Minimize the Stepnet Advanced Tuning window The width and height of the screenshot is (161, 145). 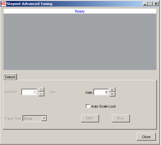click(x=145, y=4)
